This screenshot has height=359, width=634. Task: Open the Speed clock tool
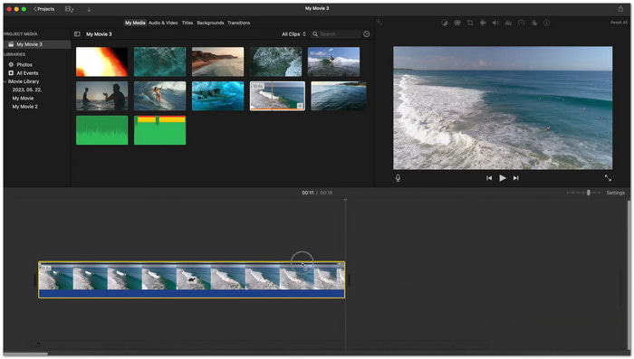[521, 23]
